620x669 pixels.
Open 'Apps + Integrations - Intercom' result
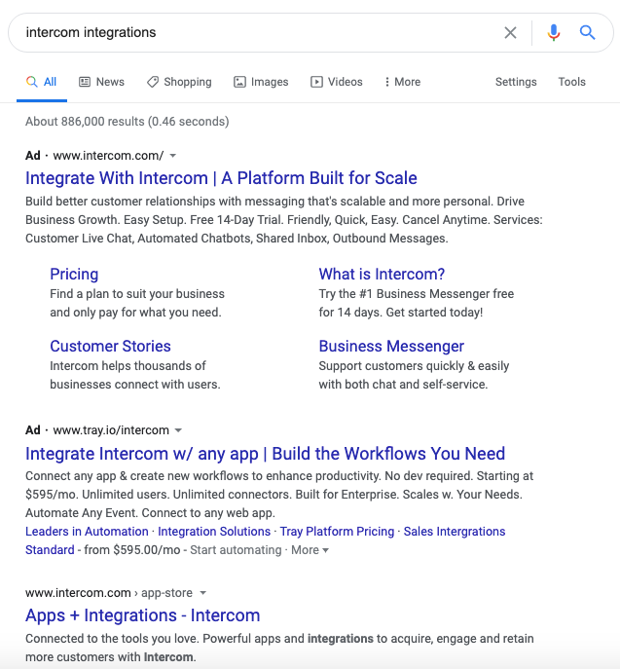143,615
